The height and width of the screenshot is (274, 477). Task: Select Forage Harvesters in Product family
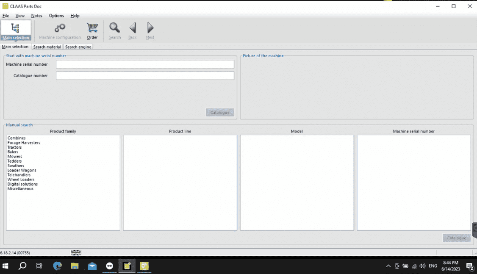(x=24, y=143)
